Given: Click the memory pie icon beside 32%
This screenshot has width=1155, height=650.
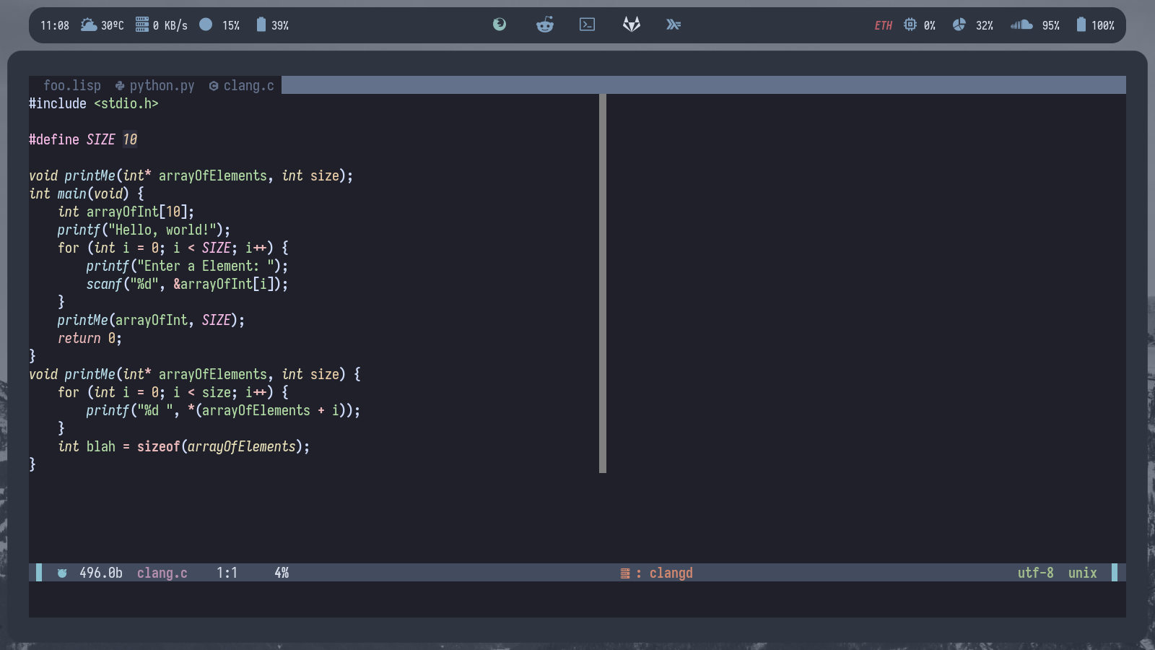Looking at the screenshot, I should click(959, 25).
